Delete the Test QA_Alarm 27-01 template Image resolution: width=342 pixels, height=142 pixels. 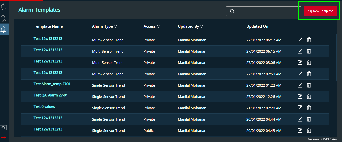click(309, 96)
